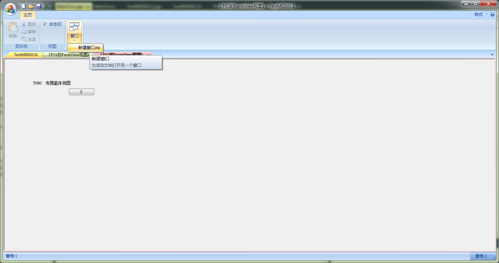This screenshot has width=499, height=263.
Task: Click the 窗格 1 status bar pane
Action: (11, 256)
